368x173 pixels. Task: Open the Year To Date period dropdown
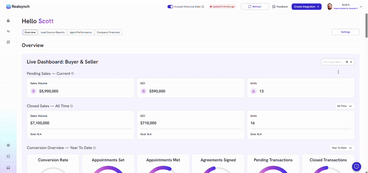click(x=342, y=148)
